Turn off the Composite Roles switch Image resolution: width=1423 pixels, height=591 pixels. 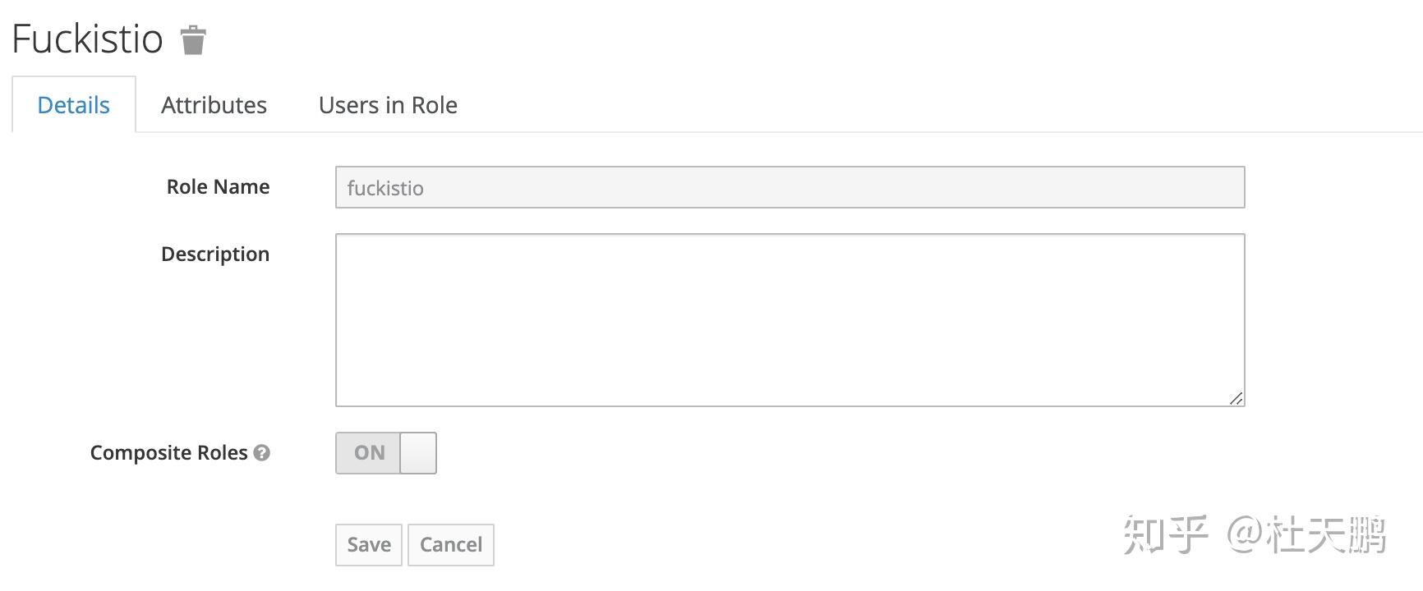[x=386, y=453]
